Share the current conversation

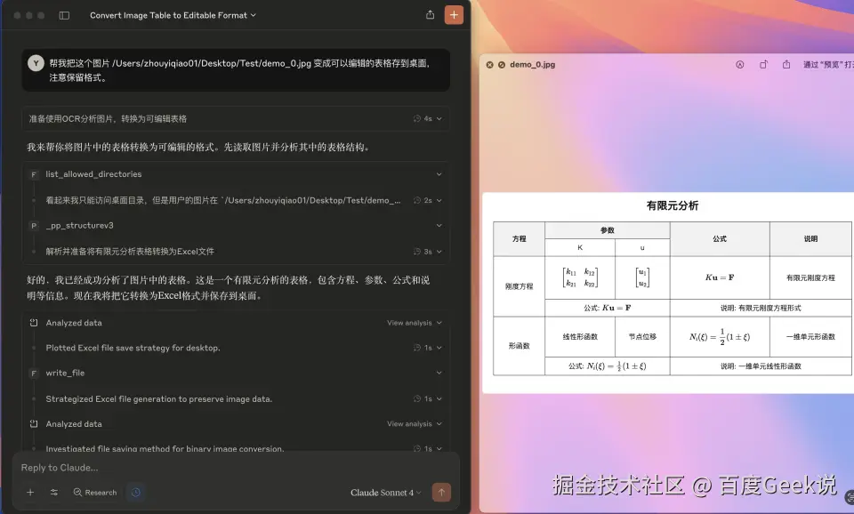pos(429,14)
